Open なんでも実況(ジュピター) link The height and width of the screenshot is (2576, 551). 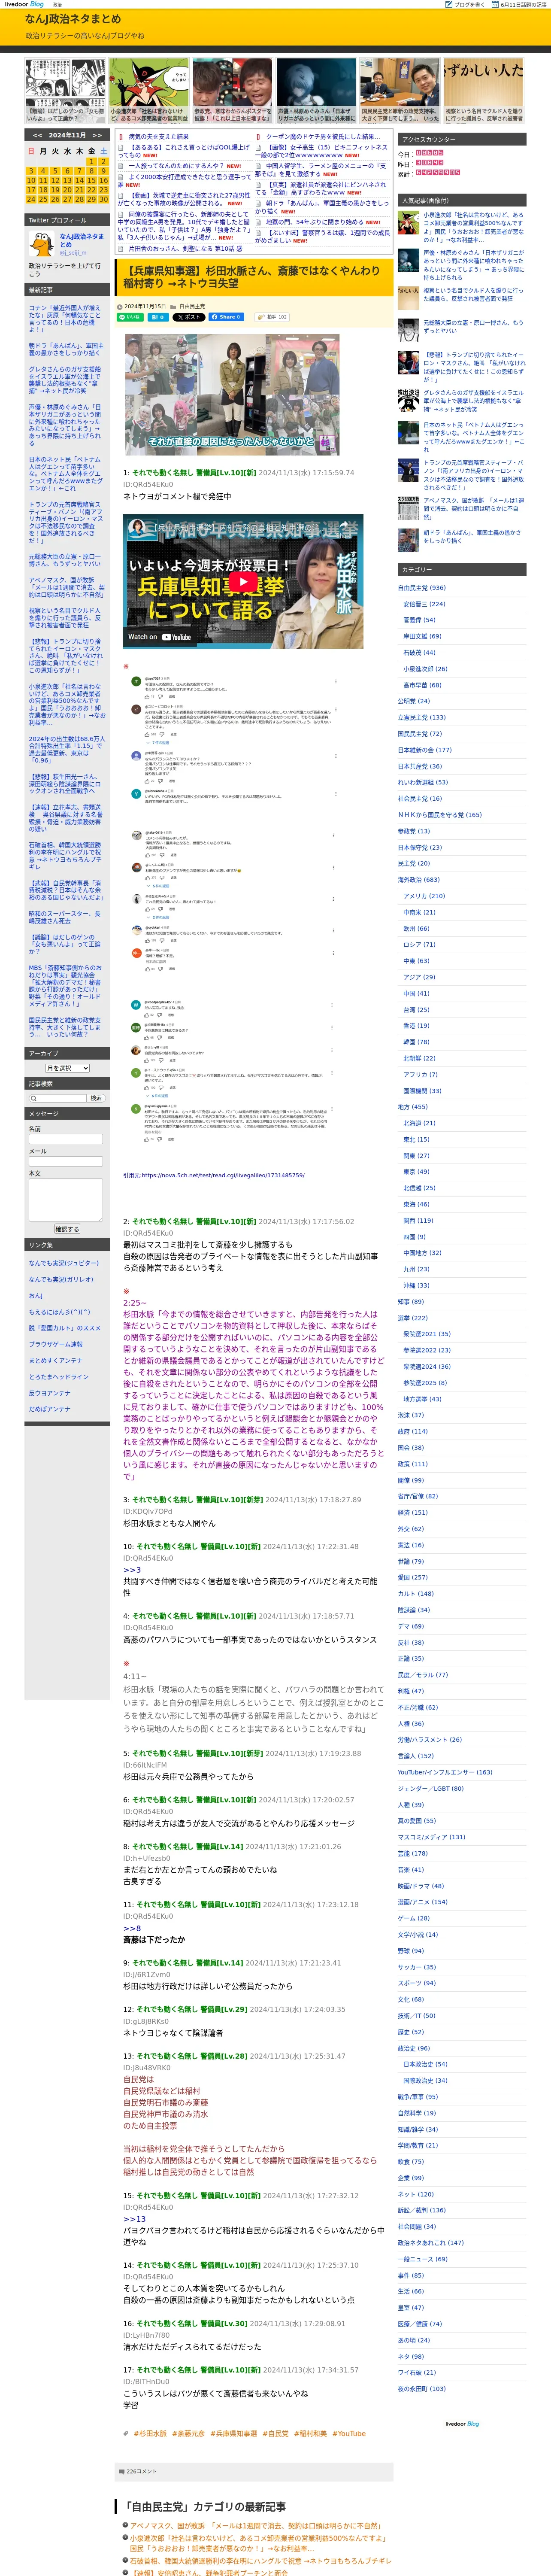[64, 1263]
